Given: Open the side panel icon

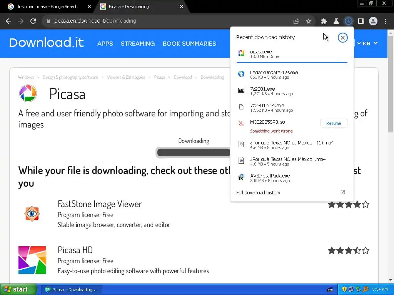Looking at the screenshot, I should pyautogui.click(x=361, y=22).
